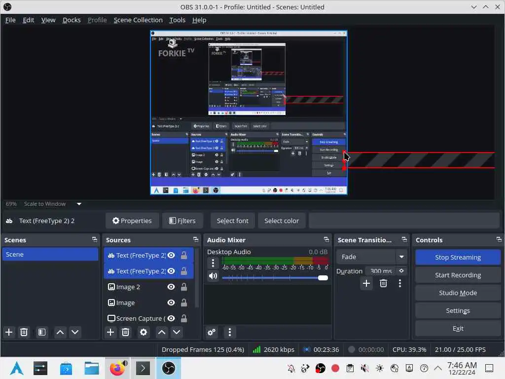
Task: Click Select color button
Action: point(282,221)
